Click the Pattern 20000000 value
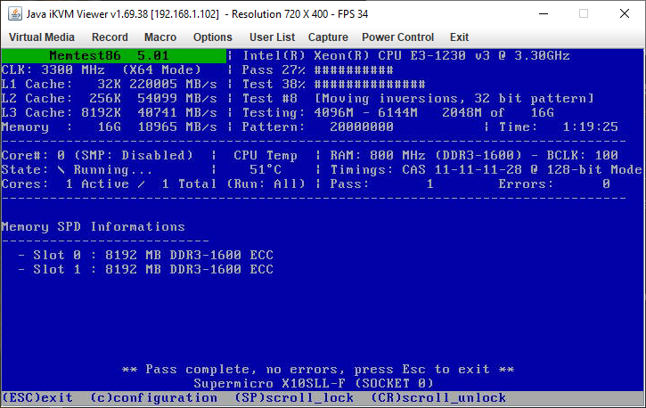The height and width of the screenshot is (408, 646). [362, 126]
